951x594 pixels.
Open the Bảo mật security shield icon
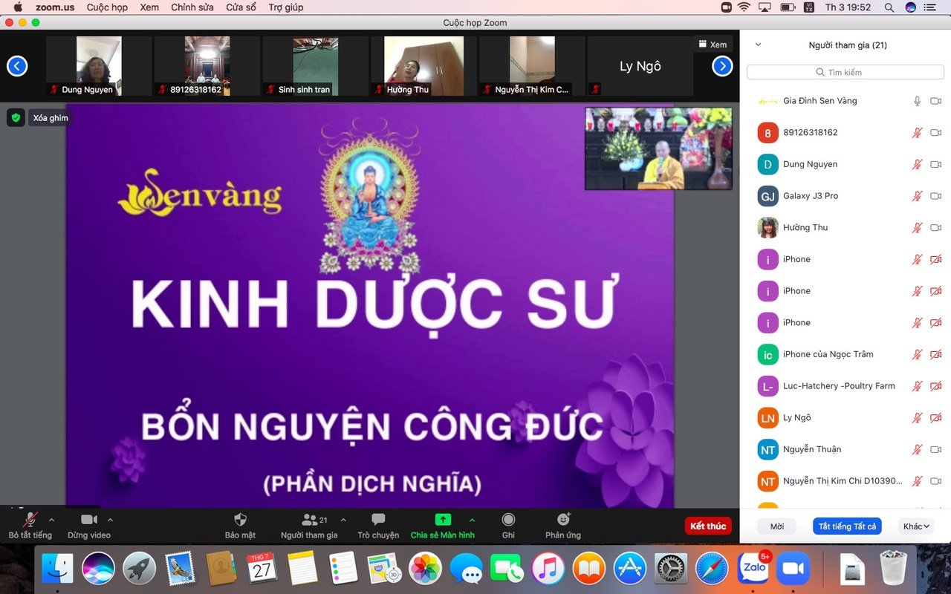(x=240, y=520)
